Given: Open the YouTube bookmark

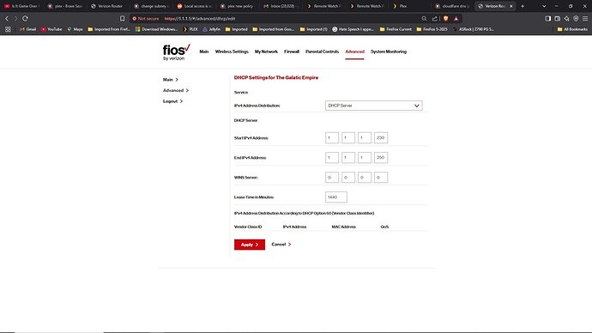Looking at the screenshot, I should coord(51,29).
